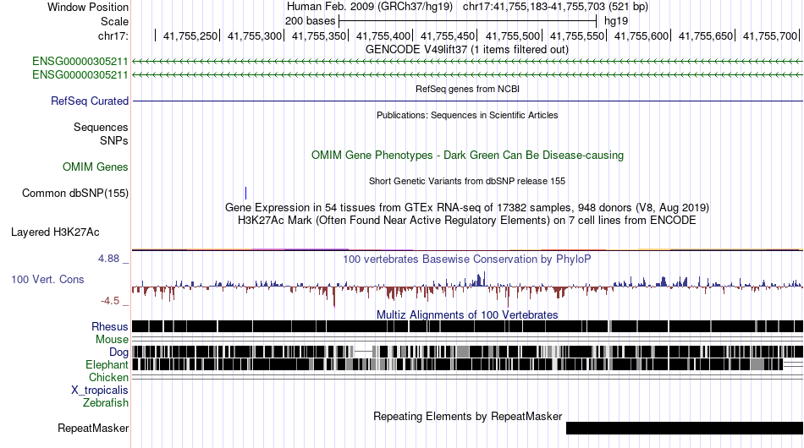Click Short Genetic Variants from dbSNP title
The image size is (804, 448).
tap(467, 181)
